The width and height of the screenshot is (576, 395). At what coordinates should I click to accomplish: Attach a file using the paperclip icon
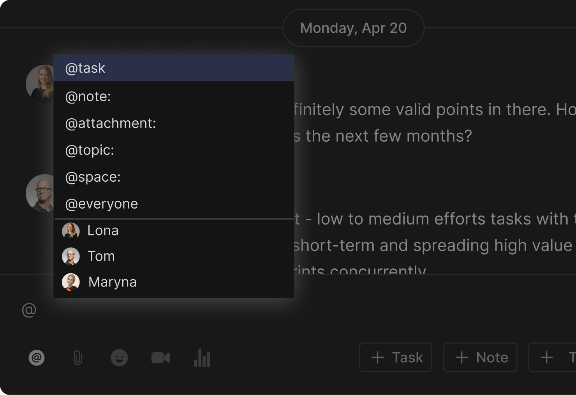coord(78,357)
